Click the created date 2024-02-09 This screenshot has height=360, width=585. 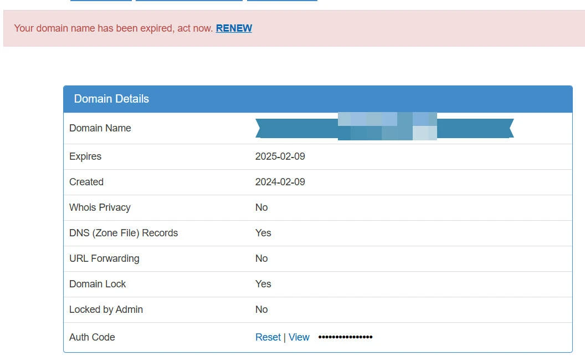280,182
